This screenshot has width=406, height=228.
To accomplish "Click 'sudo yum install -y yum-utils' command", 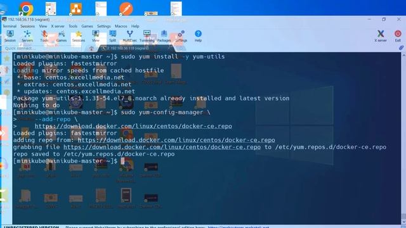I will point(173,56).
